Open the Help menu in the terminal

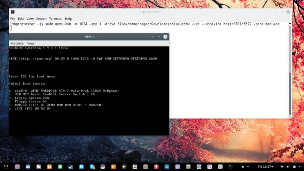click(68, 19)
